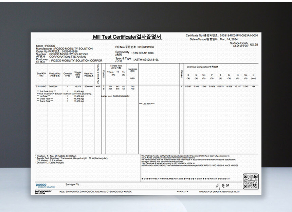The width and height of the screenshot is (292, 212).
Task: Click the Tensile Test column header
Action: tap(116, 67)
